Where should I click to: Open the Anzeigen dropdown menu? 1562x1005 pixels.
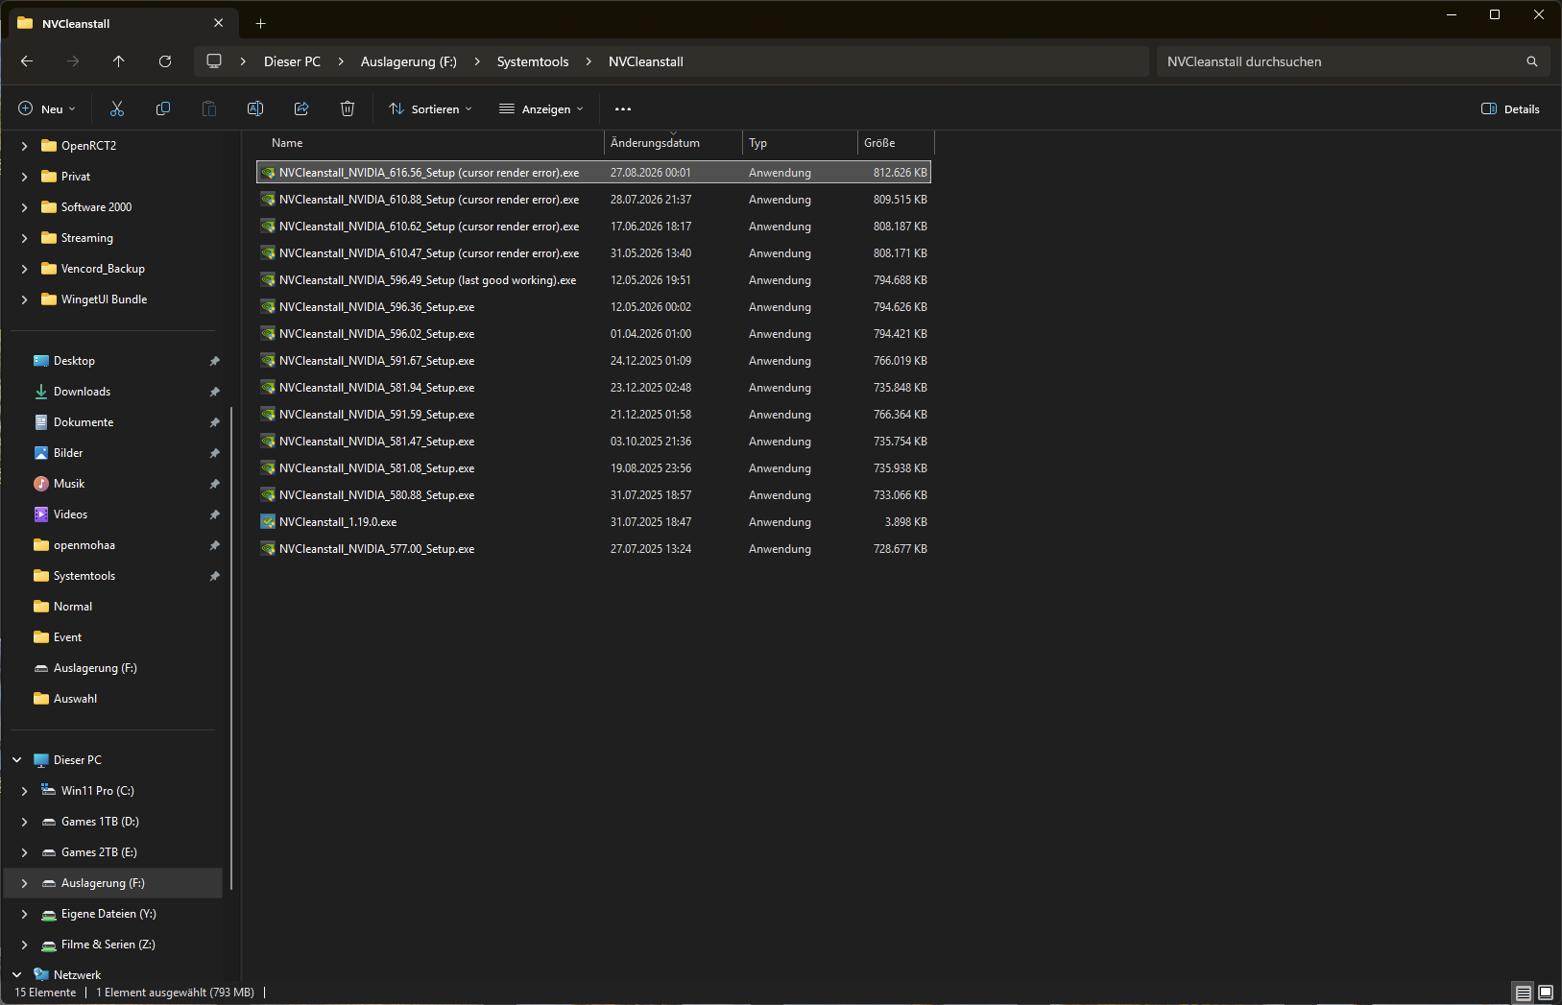tap(541, 109)
